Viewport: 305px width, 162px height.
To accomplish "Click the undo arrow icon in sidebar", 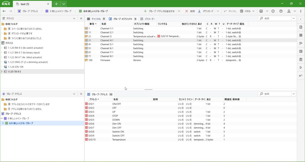I will pyautogui.click(x=301, y=76).
